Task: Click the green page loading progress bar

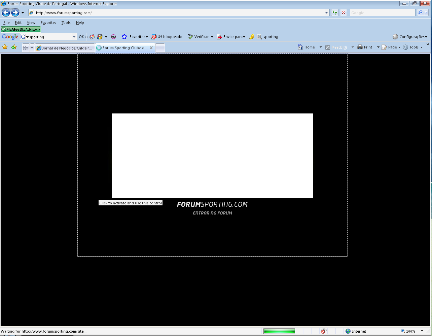Action: click(x=279, y=331)
